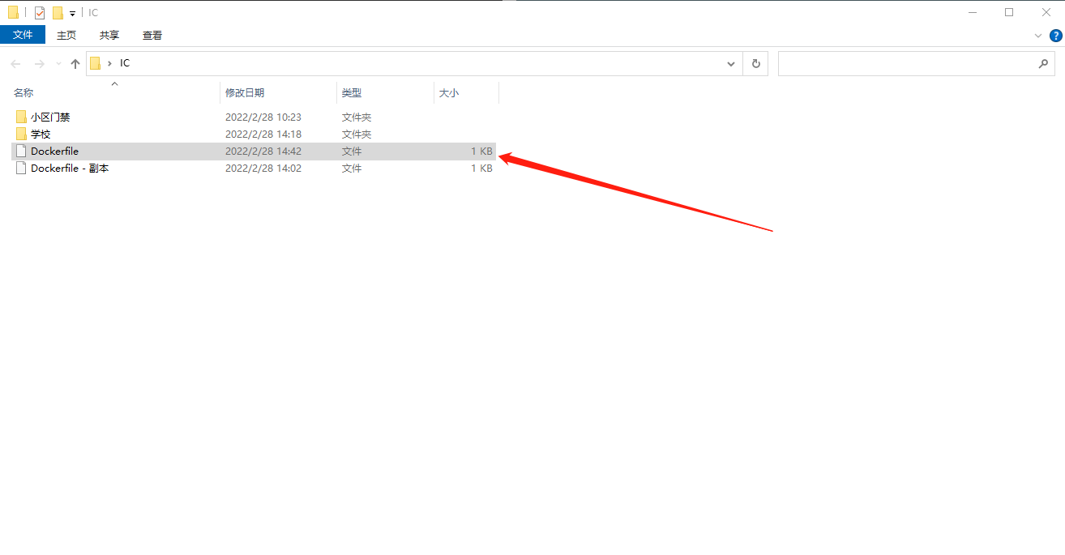This screenshot has height=555, width=1065.
Task: Go up one folder level with the up arrow
Action: pos(75,64)
